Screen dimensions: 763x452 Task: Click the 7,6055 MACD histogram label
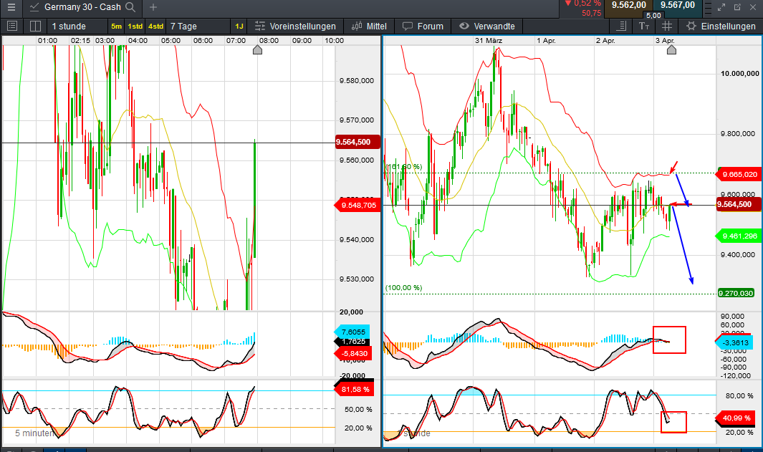click(x=352, y=332)
